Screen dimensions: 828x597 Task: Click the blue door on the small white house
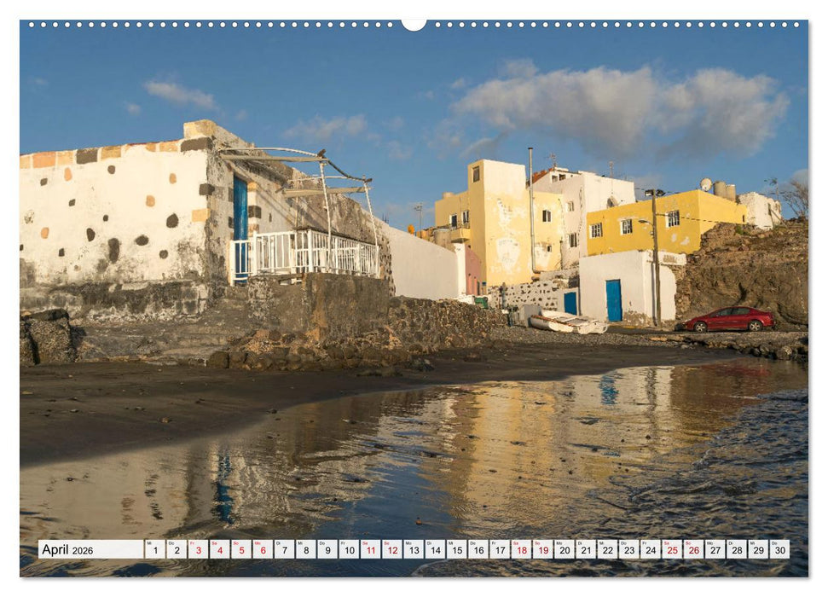(613, 300)
